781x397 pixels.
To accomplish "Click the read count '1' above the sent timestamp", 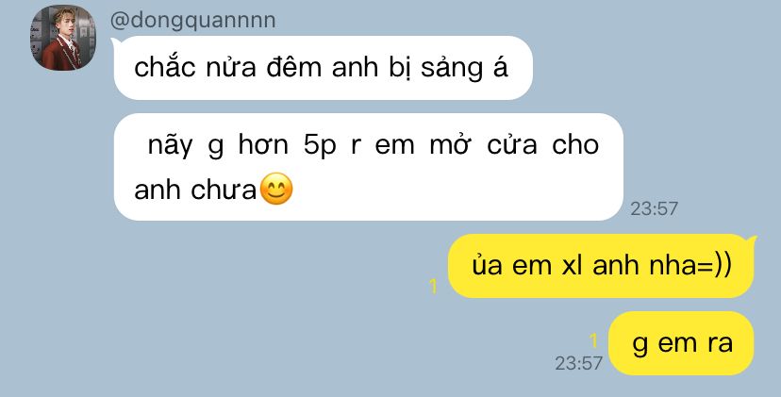I will [593, 341].
